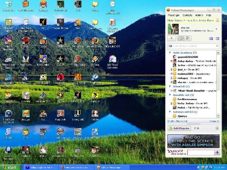Click the Yahoo web search input field

coord(201,153)
